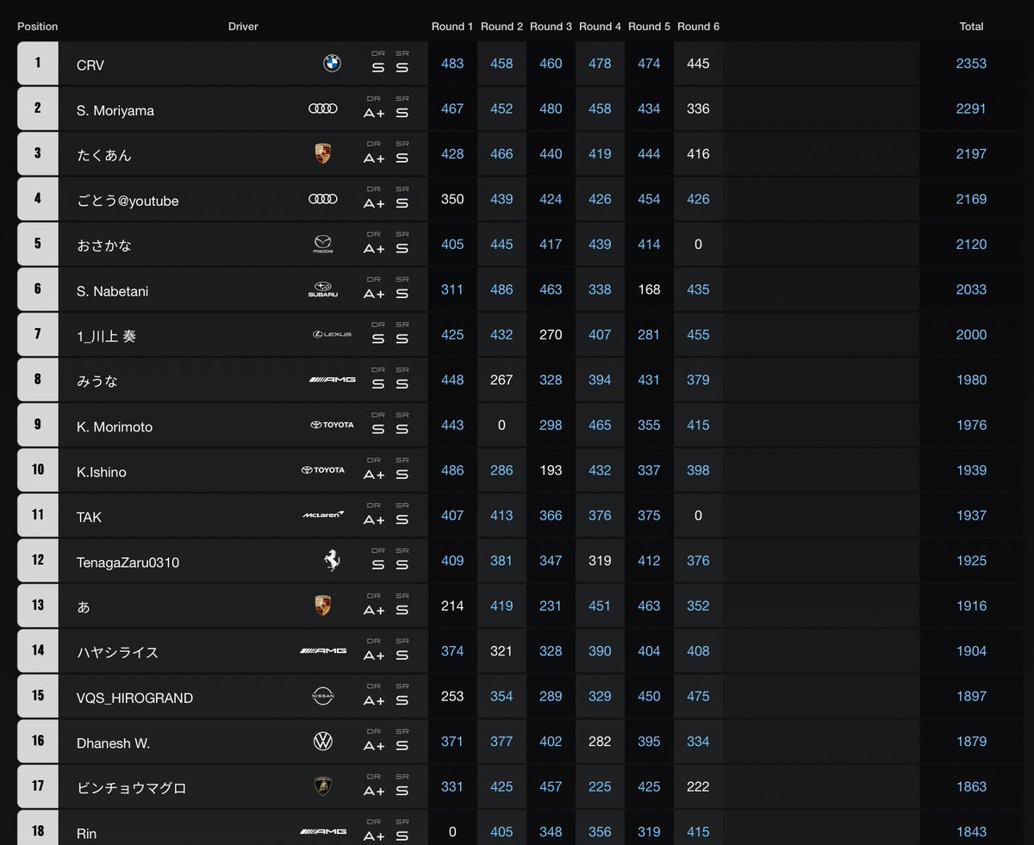Click the McLaren logo beside TAK
The width and height of the screenshot is (1034, 845).
click(x=323, y=515)
